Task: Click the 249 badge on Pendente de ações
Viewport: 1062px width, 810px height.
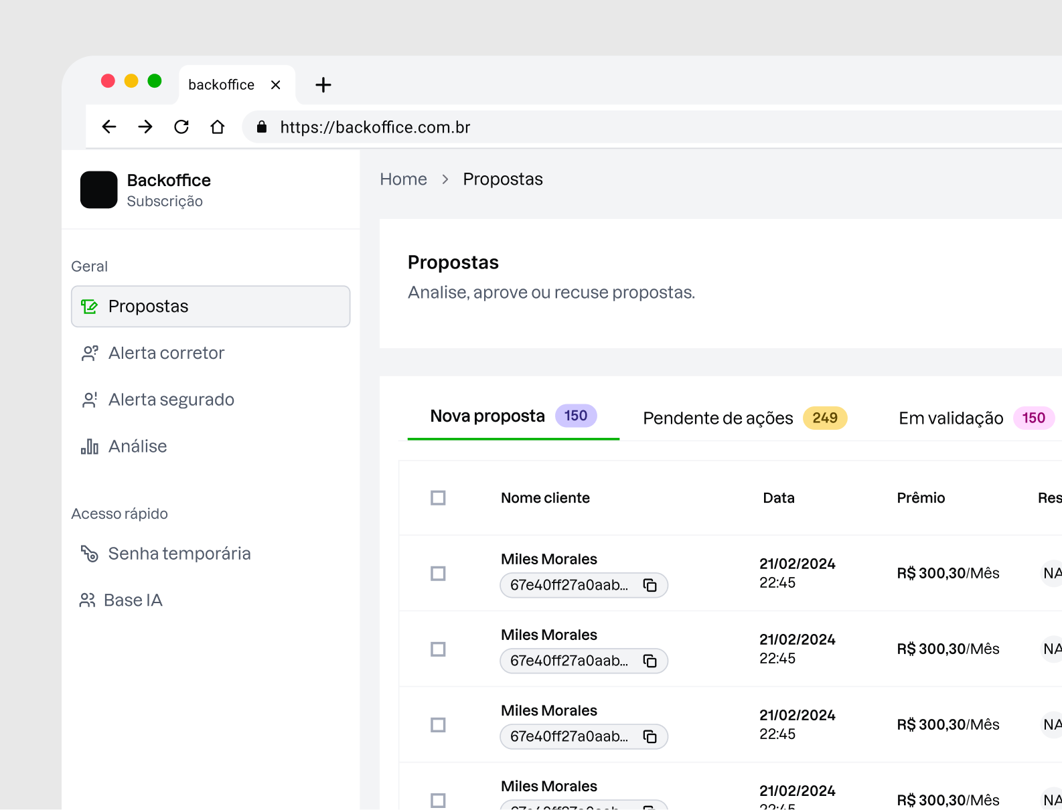Action: click(825, 418)
